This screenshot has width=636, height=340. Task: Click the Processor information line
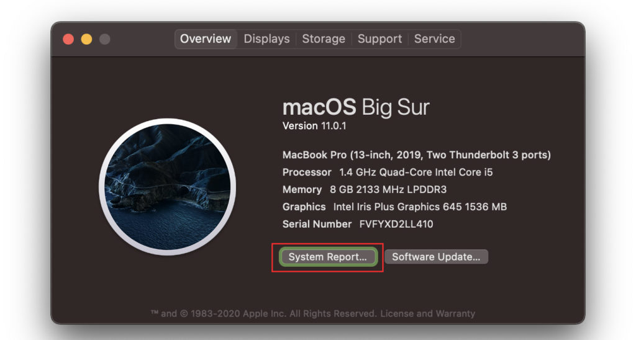[388, 172]
